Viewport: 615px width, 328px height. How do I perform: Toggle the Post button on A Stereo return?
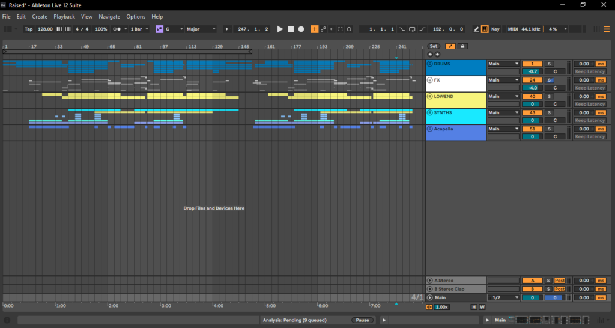[561, 281]
